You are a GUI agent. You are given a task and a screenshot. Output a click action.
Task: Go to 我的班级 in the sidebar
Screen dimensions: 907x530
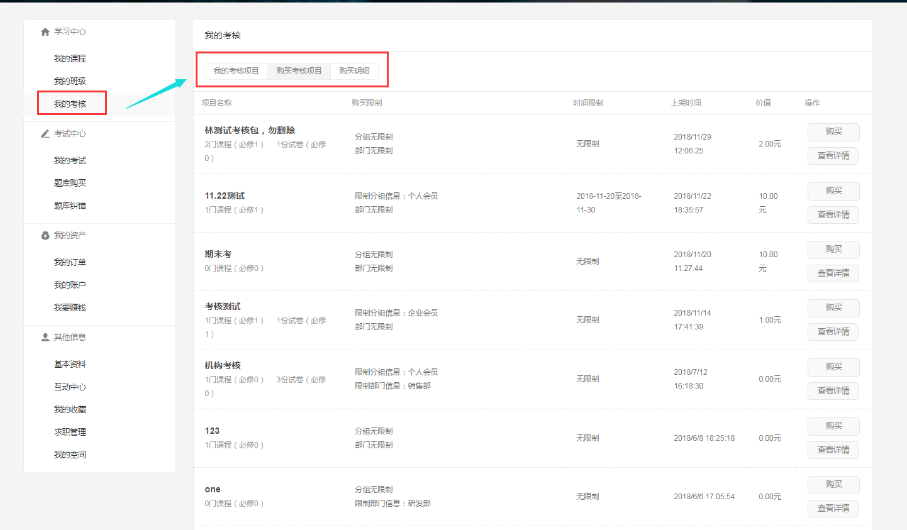(70, 81)
